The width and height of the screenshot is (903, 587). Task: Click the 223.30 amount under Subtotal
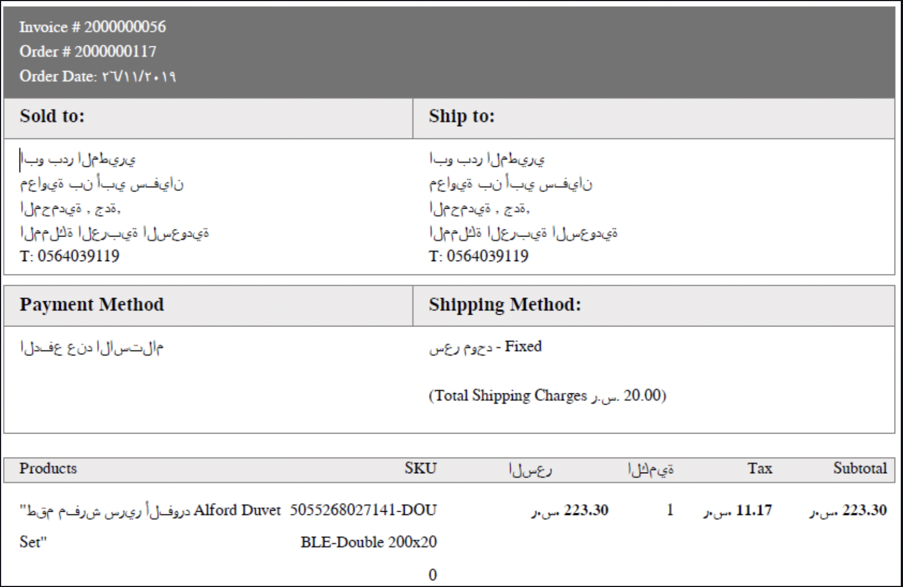coord(864,510)
